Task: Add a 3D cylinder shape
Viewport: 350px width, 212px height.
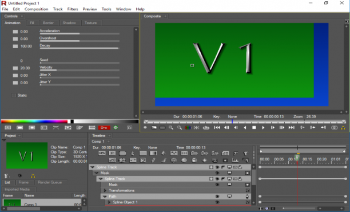Action: [x=194, y=160]
